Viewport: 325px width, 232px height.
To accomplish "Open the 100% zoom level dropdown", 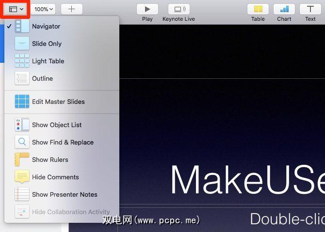I will [x=44, y=9].
